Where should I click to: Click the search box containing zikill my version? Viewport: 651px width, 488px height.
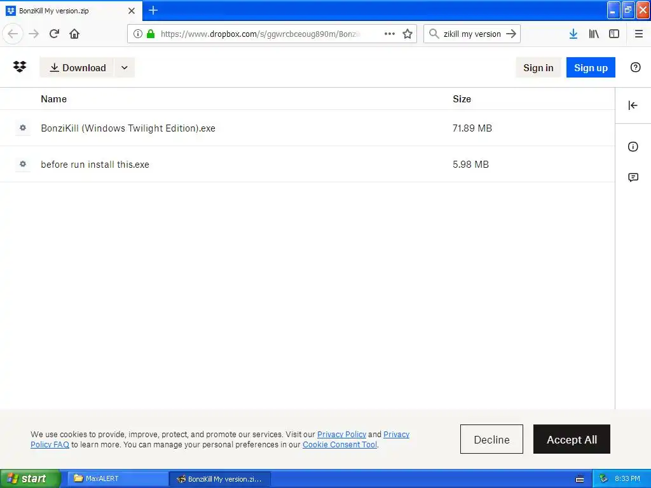[x=472, y=34]
